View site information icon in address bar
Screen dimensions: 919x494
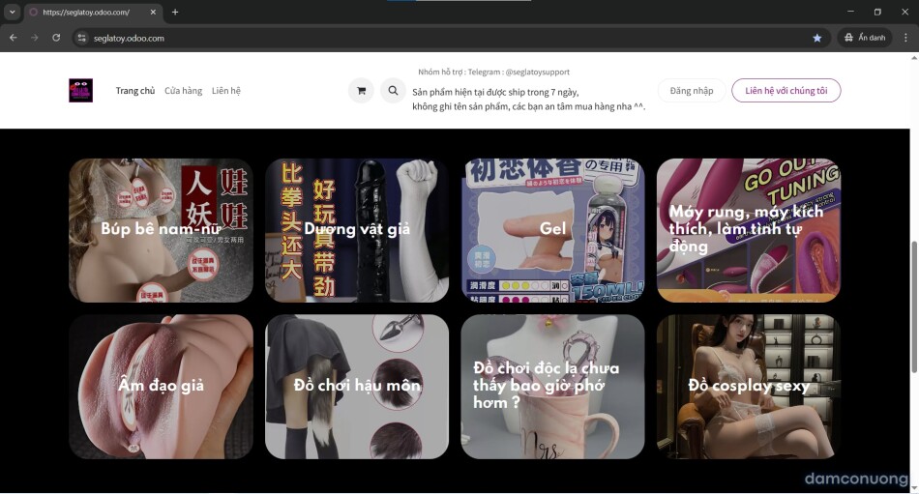[82, 38]
